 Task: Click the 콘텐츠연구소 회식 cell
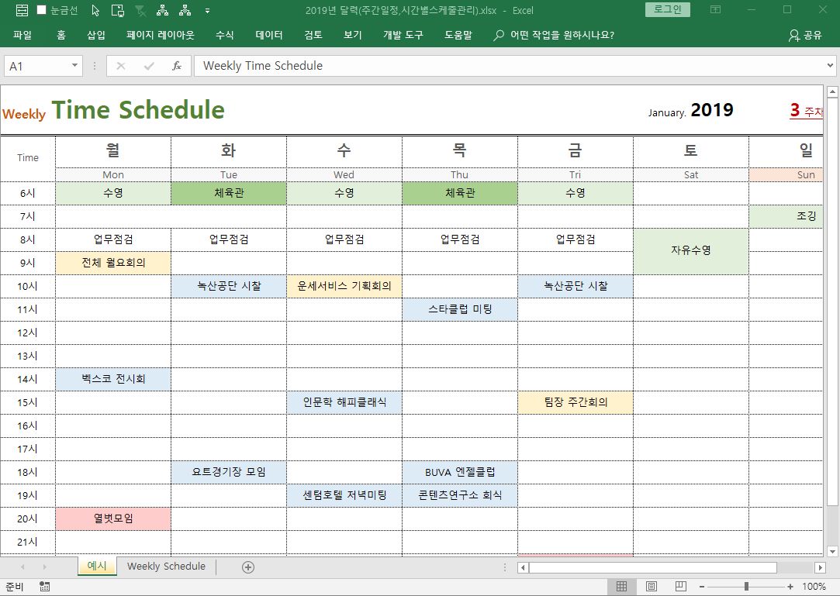460,495
